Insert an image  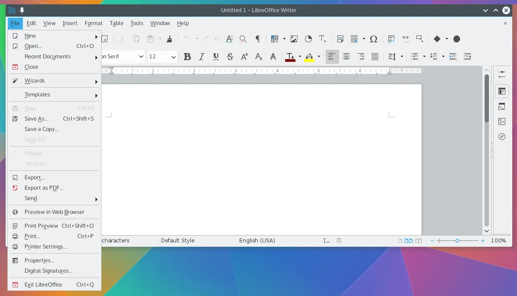(294, 39)
